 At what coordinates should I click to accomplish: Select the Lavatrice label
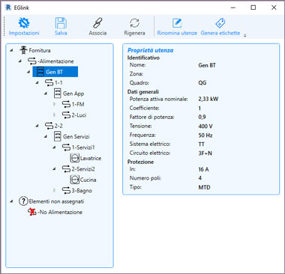click(x=91, y=158)
